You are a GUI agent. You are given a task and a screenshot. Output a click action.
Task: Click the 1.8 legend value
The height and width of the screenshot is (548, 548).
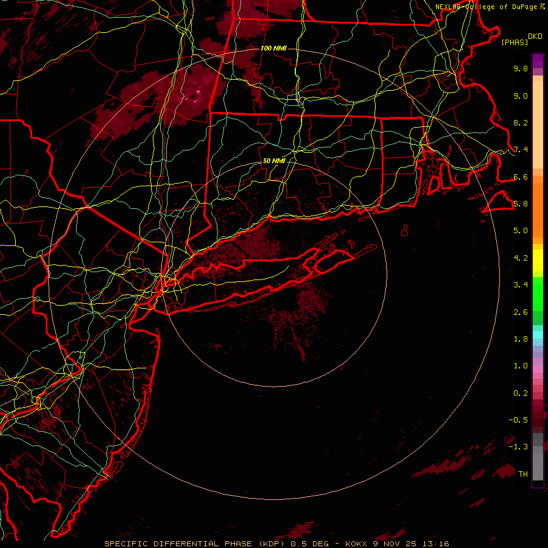521,339
